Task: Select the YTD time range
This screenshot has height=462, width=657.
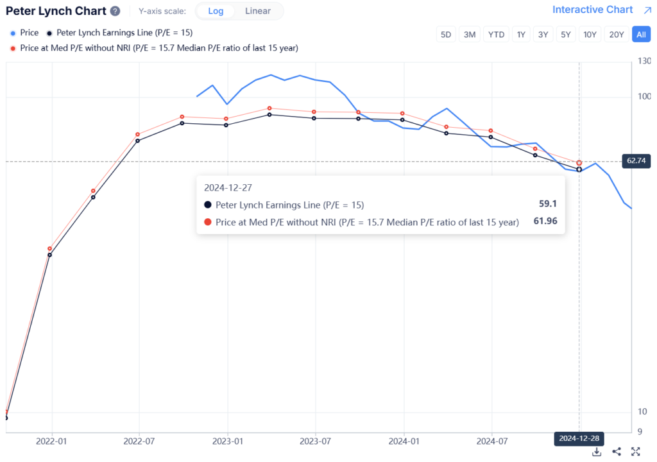Action: tap(496, 35)
